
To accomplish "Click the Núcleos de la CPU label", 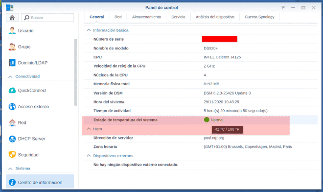I will 111,75.
